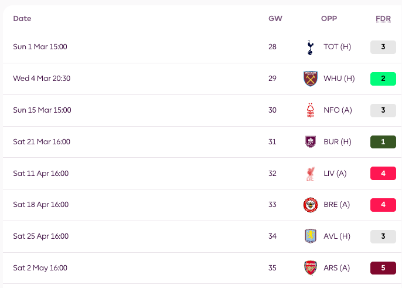Click the Liverpool club crest icon
This screenshot has height=288, width=402.
[x=310, y=174]
